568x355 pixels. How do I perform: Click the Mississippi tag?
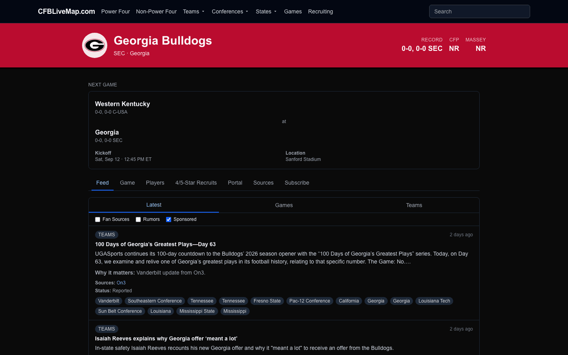click(x=235, y=311)
